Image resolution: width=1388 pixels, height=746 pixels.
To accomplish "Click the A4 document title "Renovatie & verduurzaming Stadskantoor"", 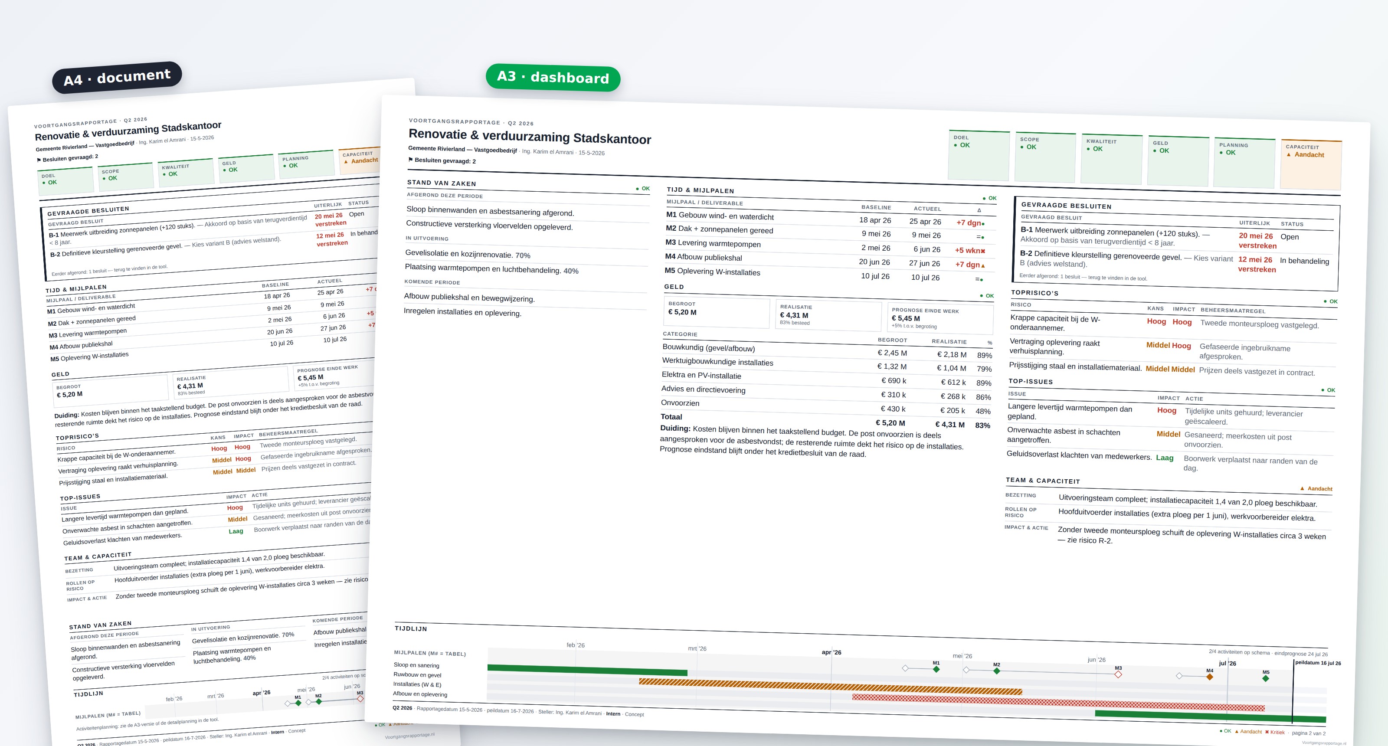I will tap(128, 131).
